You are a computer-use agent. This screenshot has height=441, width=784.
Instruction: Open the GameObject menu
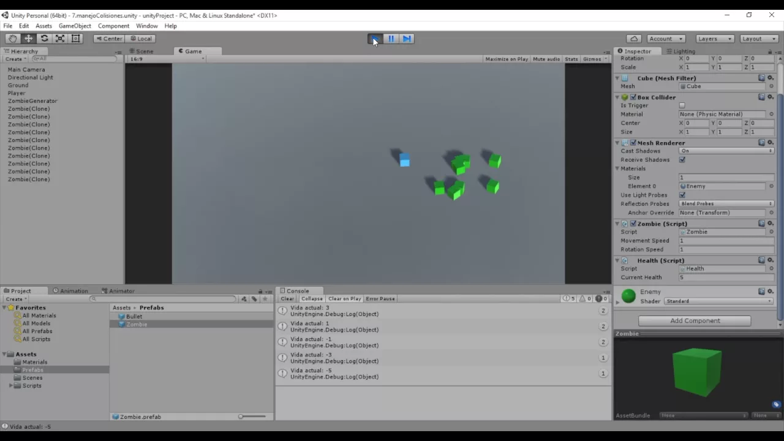pyautogui.click(x=75, y=26)
